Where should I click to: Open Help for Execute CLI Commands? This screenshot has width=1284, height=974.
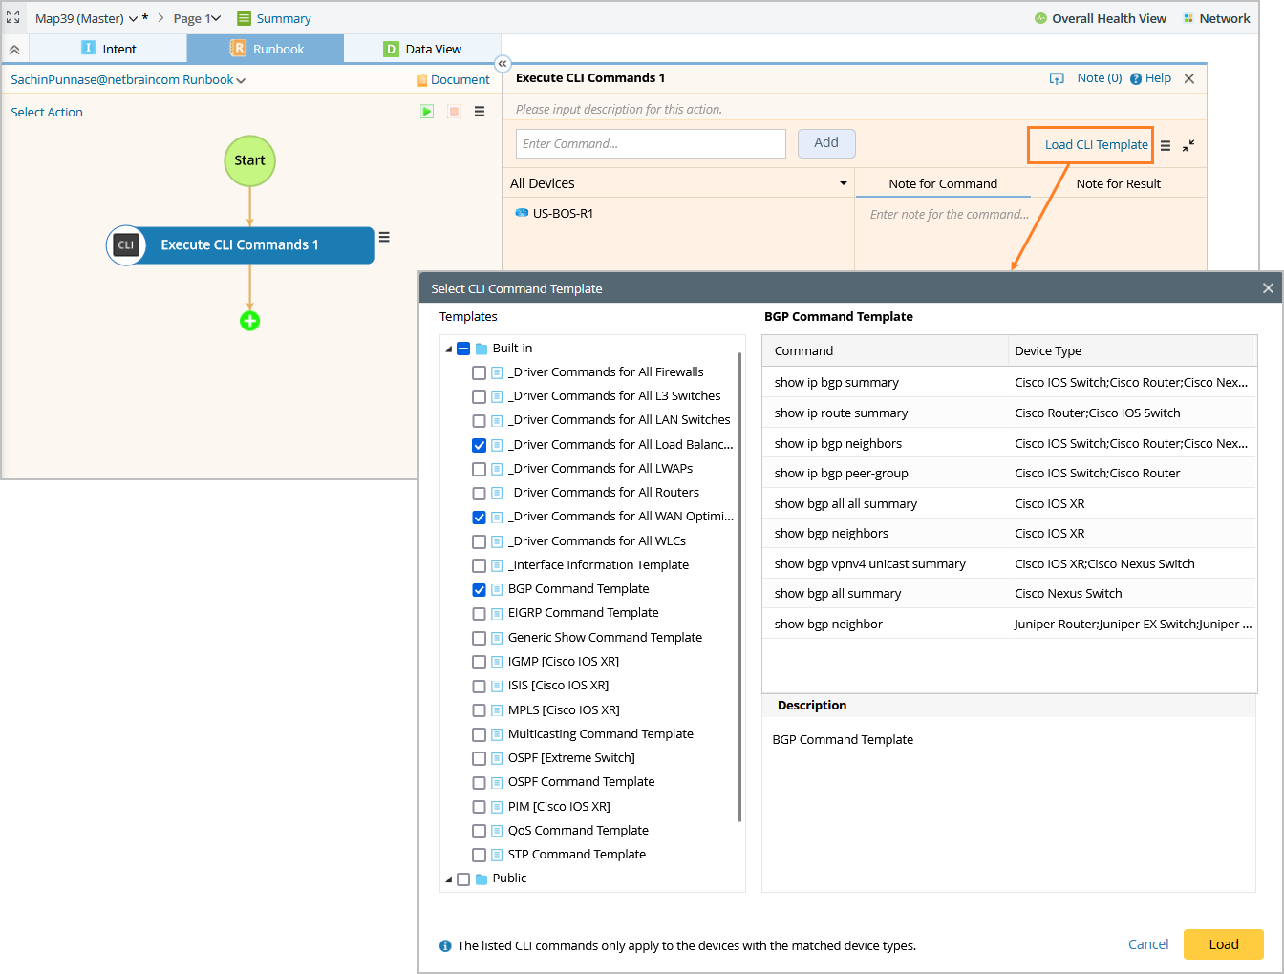coord(1150,78)
